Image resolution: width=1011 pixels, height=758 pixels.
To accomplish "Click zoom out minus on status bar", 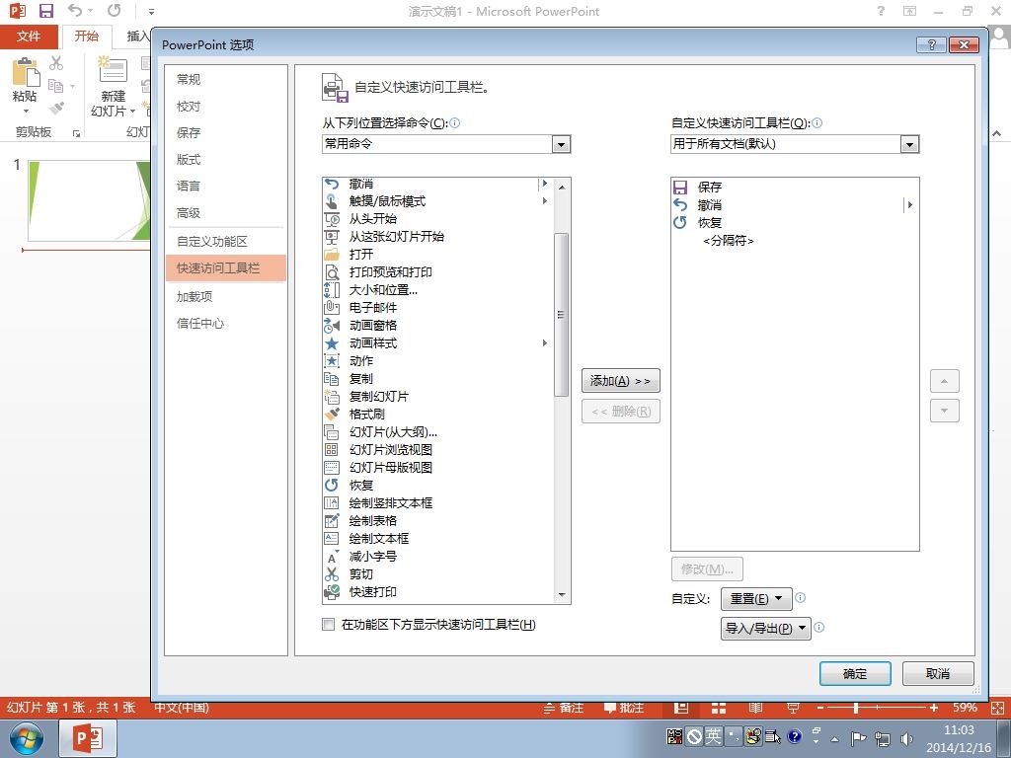I will point(820,708).
